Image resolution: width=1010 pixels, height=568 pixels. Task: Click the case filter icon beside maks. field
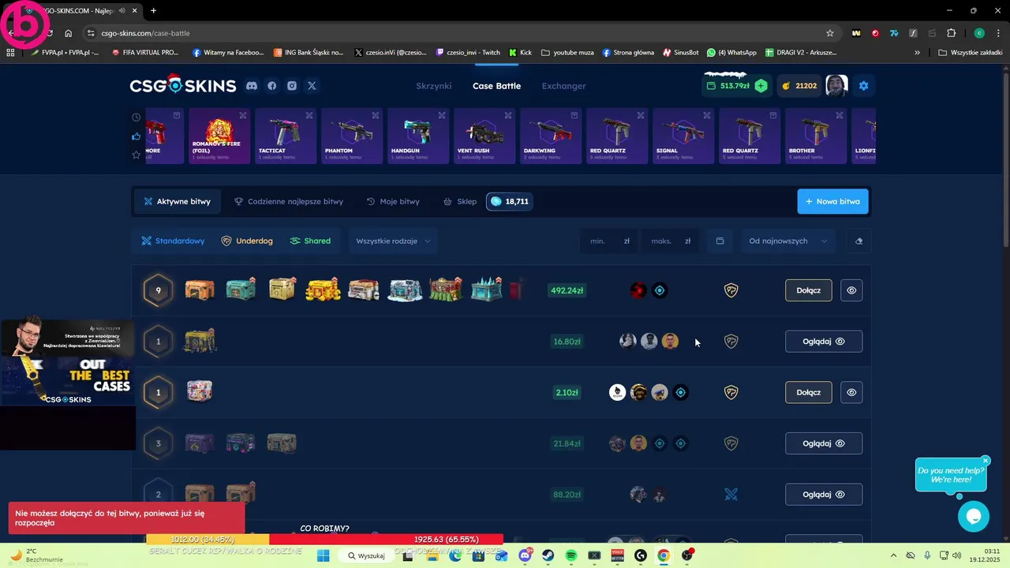click(720, 241)
